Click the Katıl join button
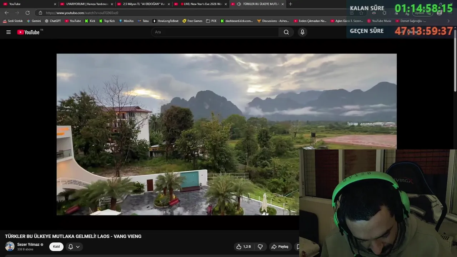The image size is (457, 257). coord(56,247)
